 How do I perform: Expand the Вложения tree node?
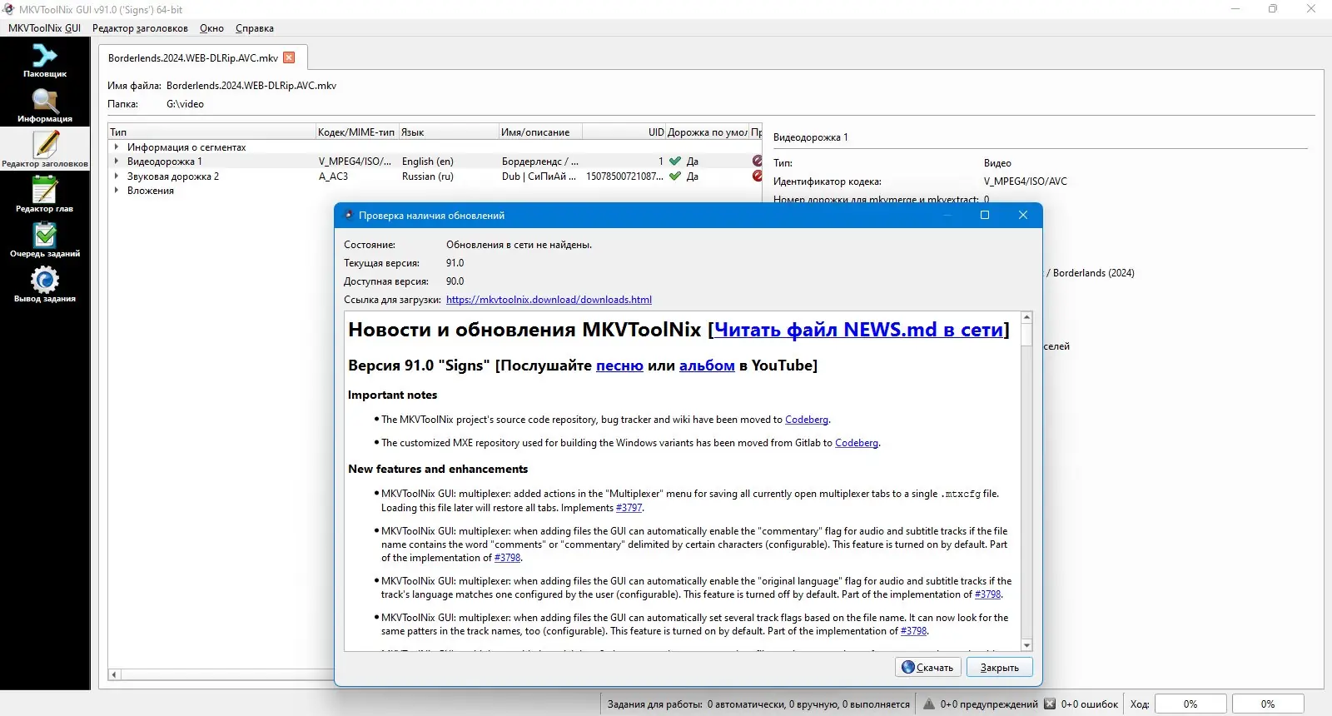pyautogui.click(x=117, y=191)
